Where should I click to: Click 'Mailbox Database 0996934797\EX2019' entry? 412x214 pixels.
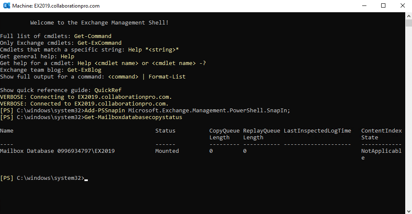57,151
